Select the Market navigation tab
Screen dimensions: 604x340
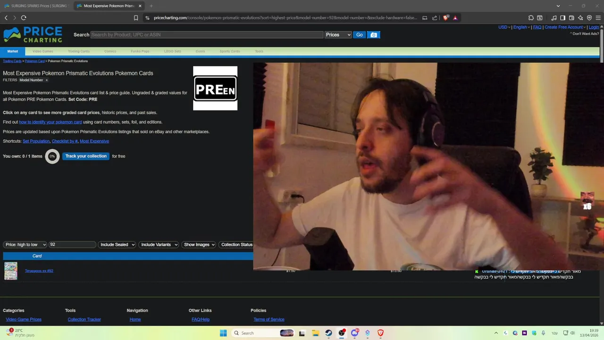[x=13, y=51]
